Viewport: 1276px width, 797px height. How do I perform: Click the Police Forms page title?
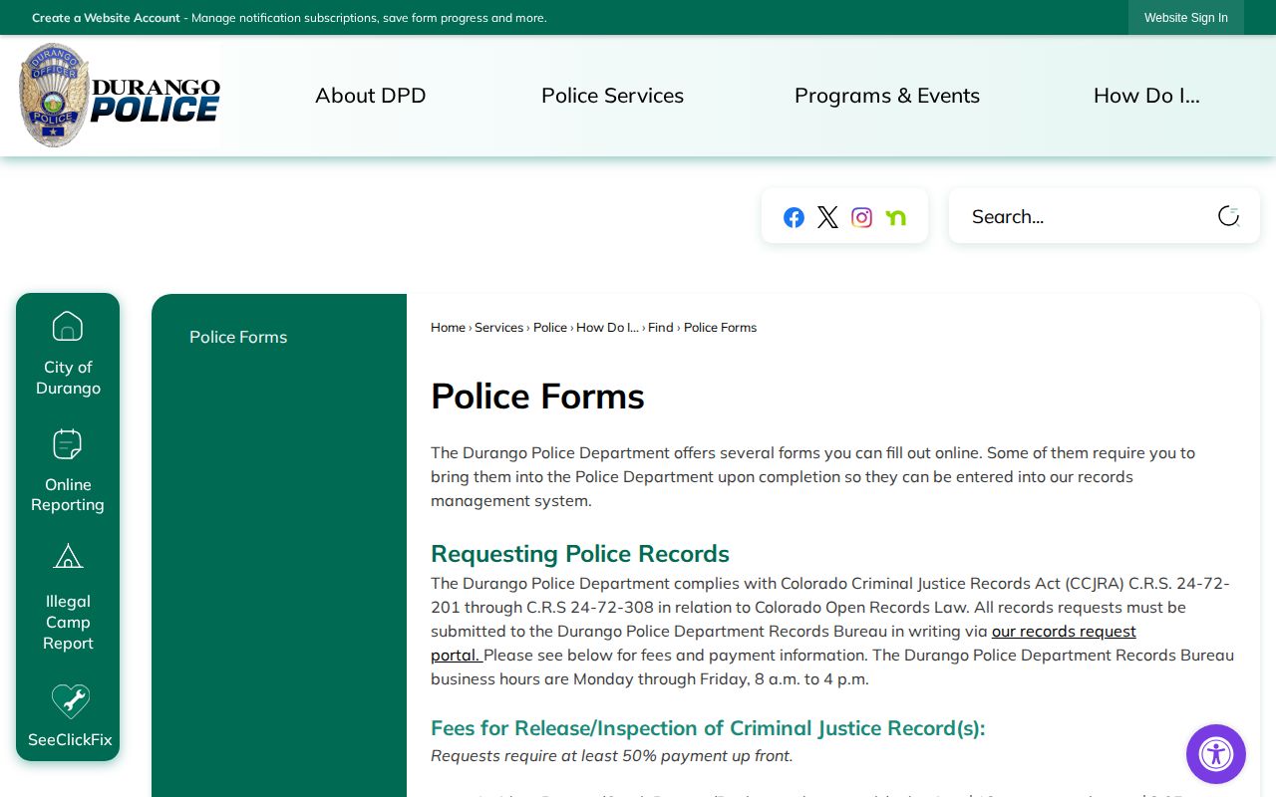[x=537, y=397]
